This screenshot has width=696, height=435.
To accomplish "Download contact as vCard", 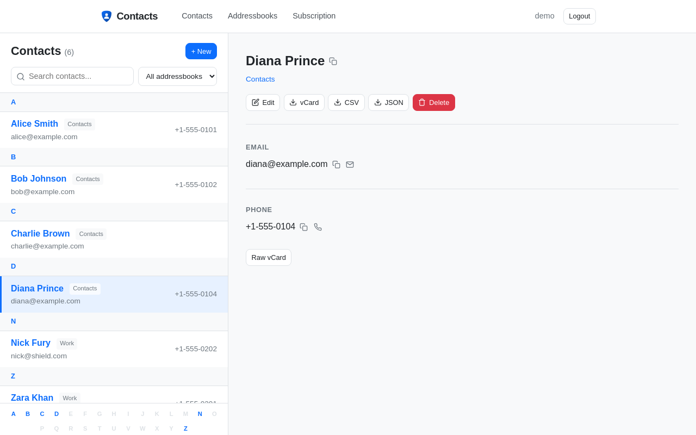I will (304, 103).
